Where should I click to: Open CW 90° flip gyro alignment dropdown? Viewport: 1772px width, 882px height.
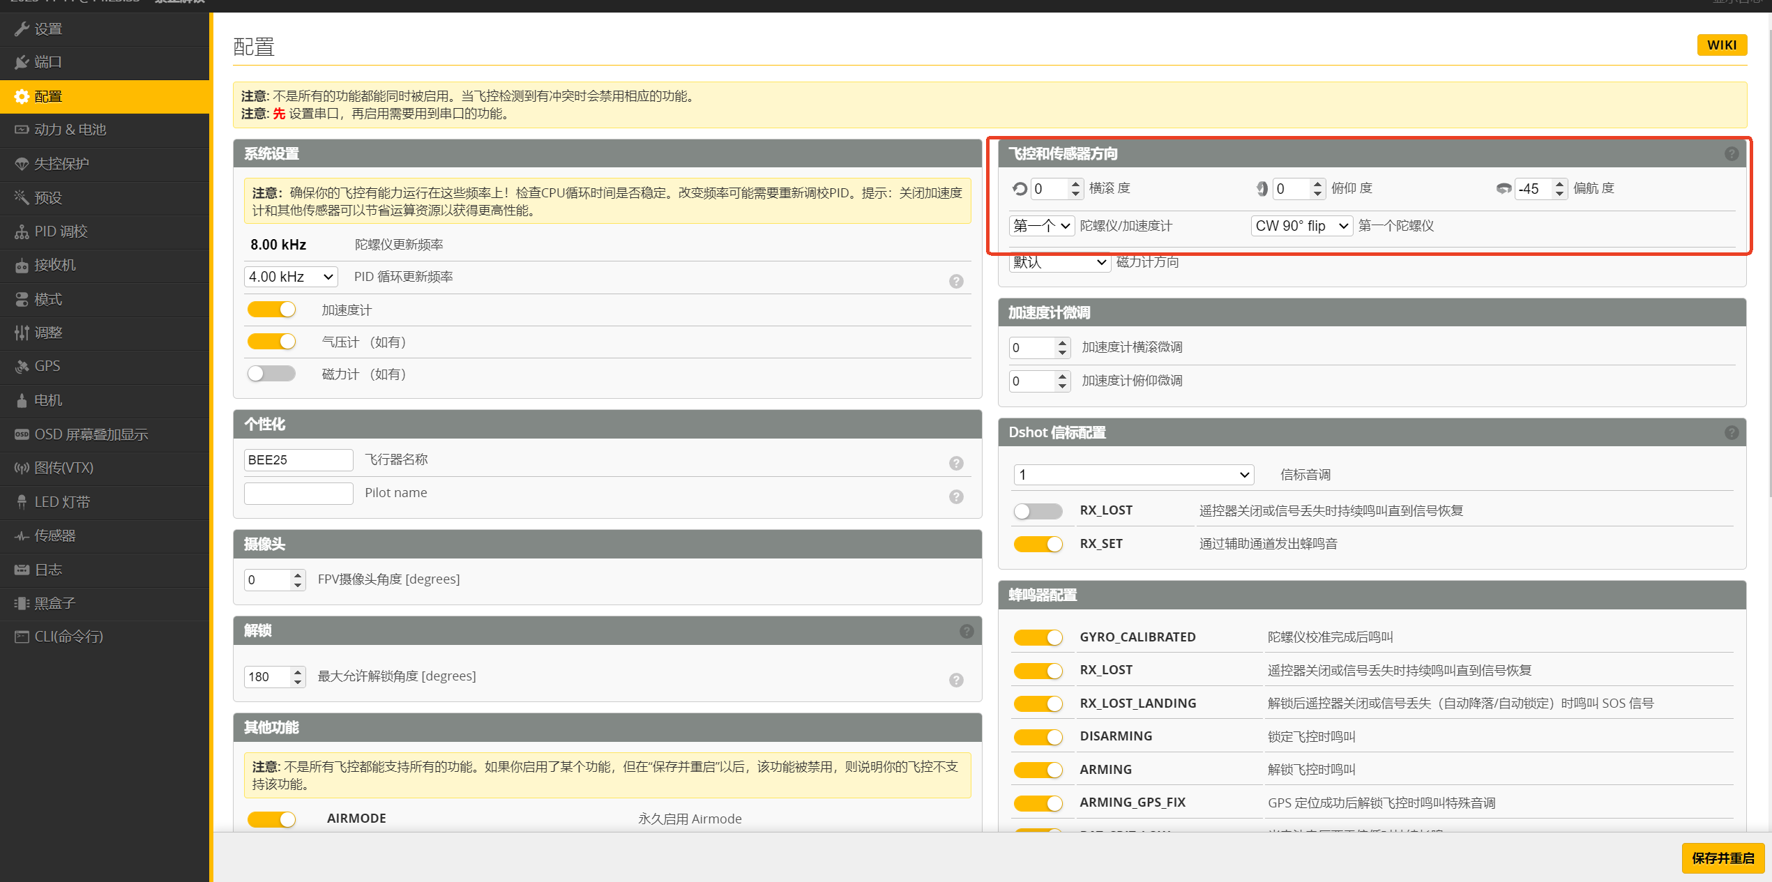(x=1301, y=226)
